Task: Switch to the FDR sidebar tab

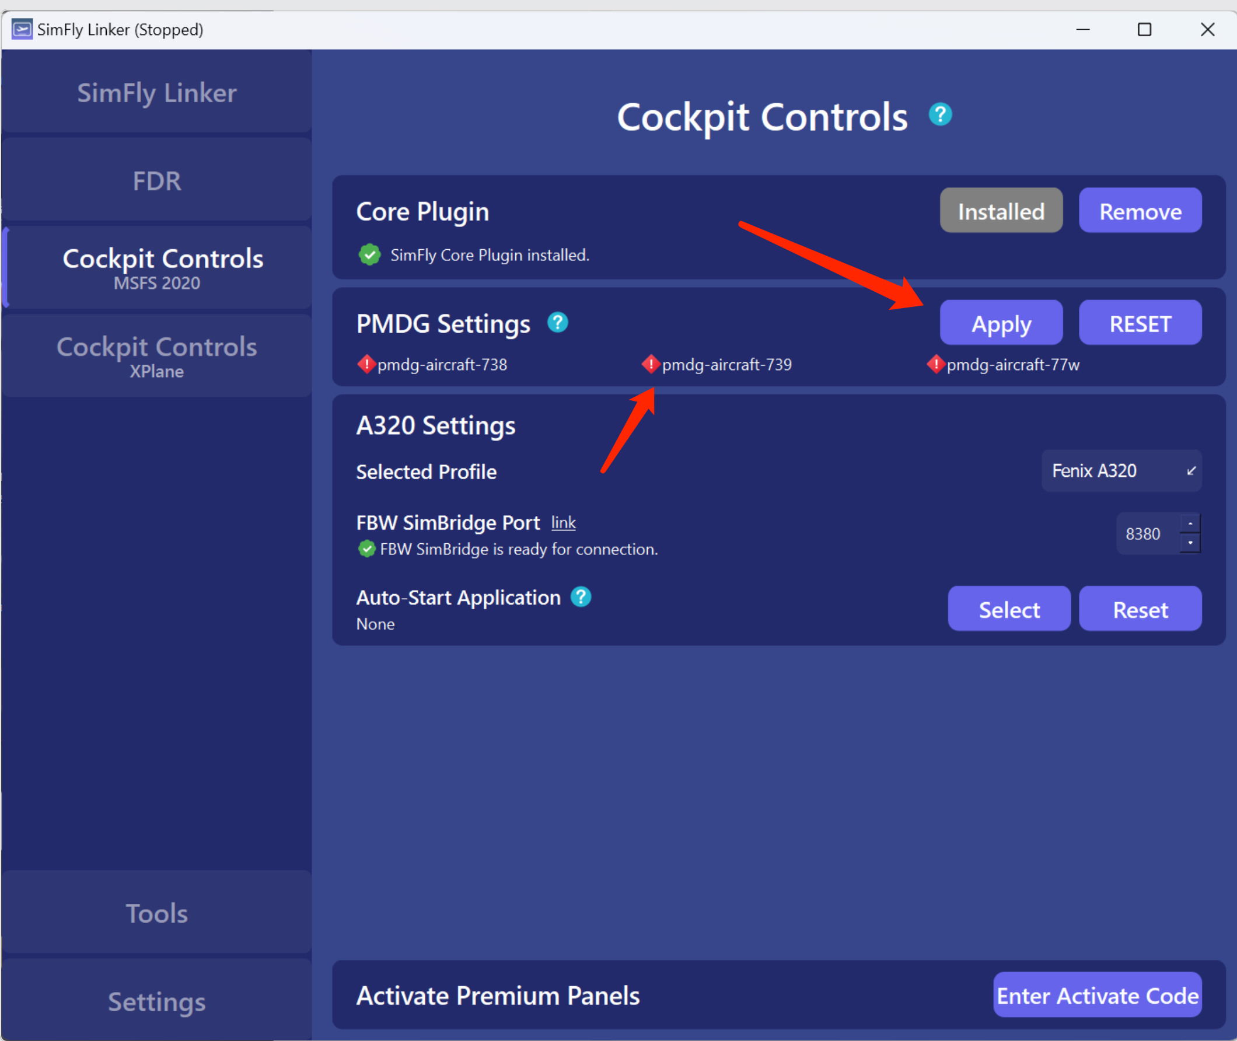Action: (156, 180)
